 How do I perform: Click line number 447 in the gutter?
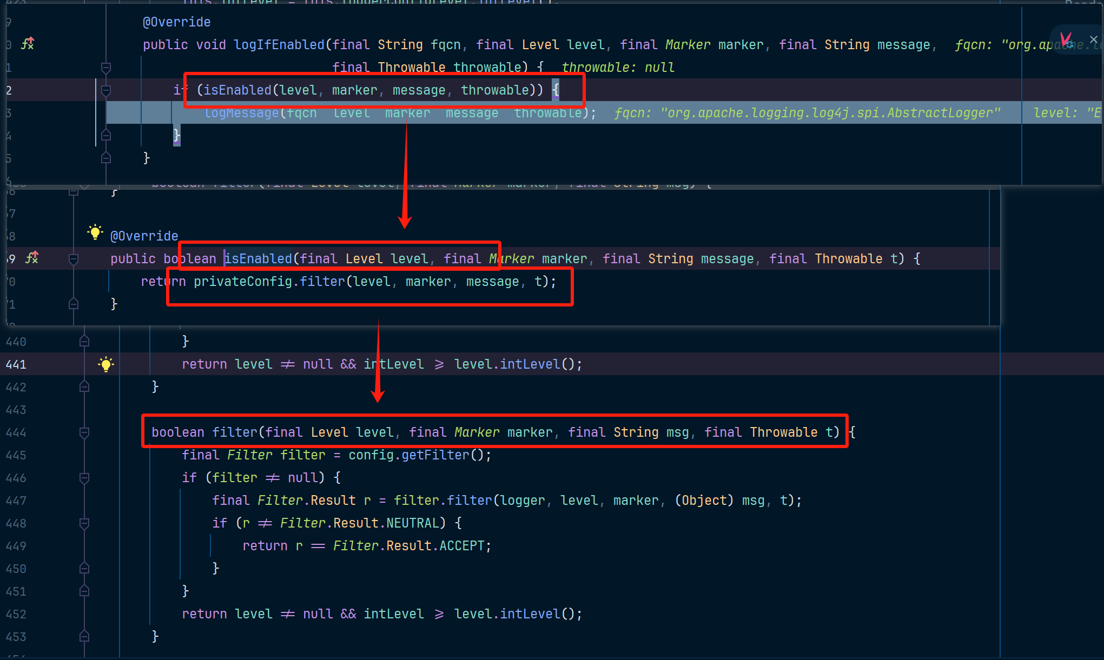click(16, 501)
